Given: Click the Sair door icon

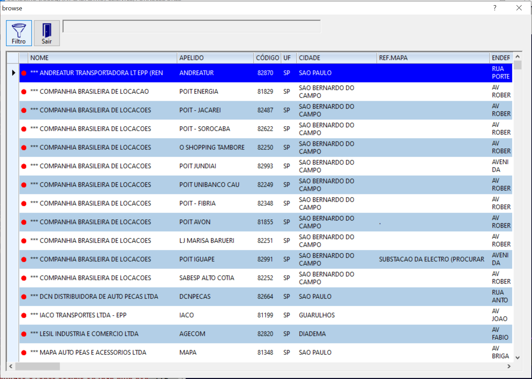Looking at the screenshot, I should point(47,31).
